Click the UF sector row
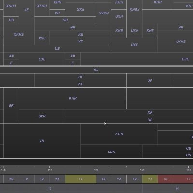 [x=81, y=77]
